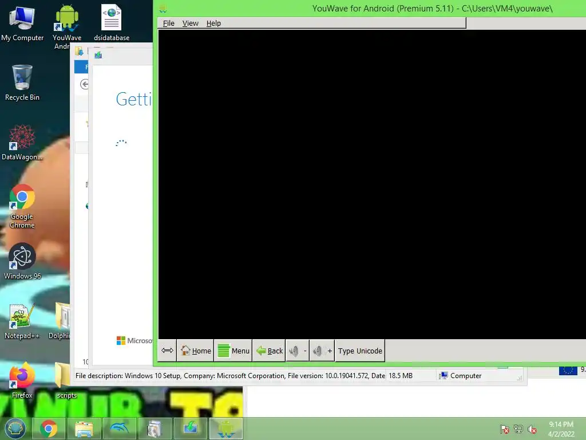Click the Windows Setup taskbar icon
Image resolution: width=586 pixels, height=440 pixels.
[x=190, y=429]
